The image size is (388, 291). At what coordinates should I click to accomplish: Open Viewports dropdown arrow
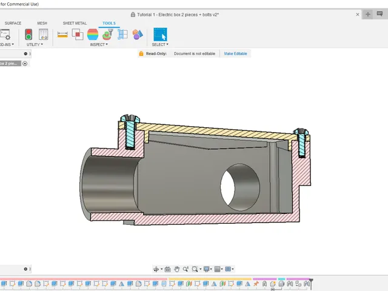[x=233, y=269]
